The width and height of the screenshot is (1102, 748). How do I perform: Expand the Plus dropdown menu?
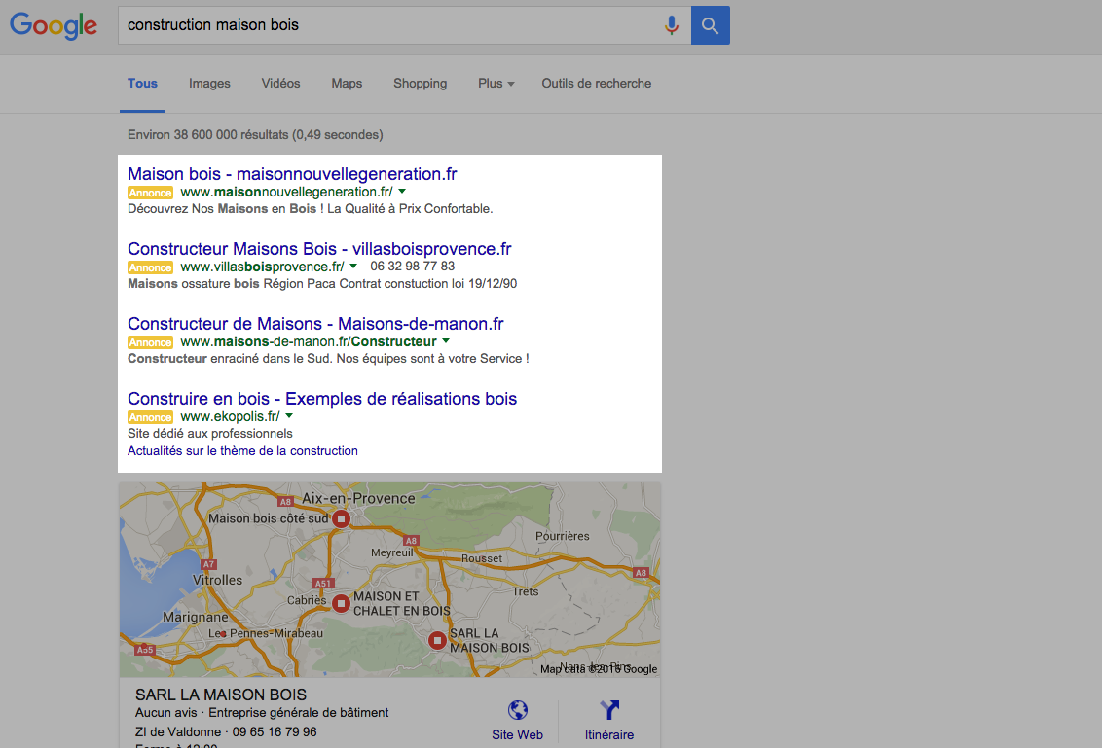pos(496,83)
